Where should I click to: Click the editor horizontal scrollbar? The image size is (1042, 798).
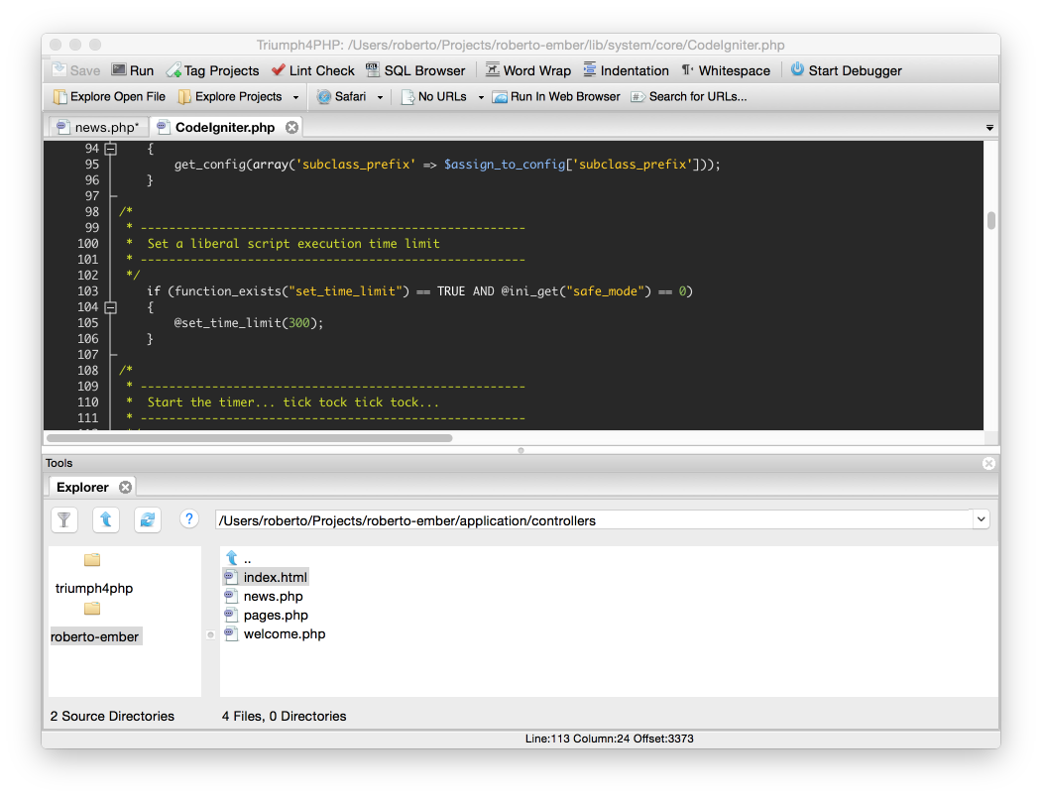(250, 438)
